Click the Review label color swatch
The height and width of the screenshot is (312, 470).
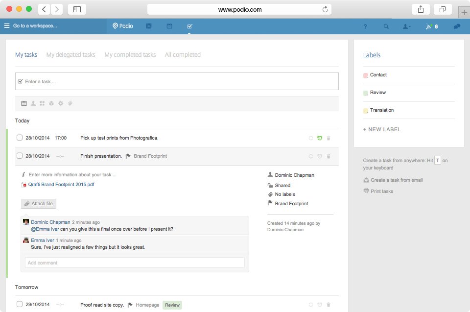(x=365, y=93)
